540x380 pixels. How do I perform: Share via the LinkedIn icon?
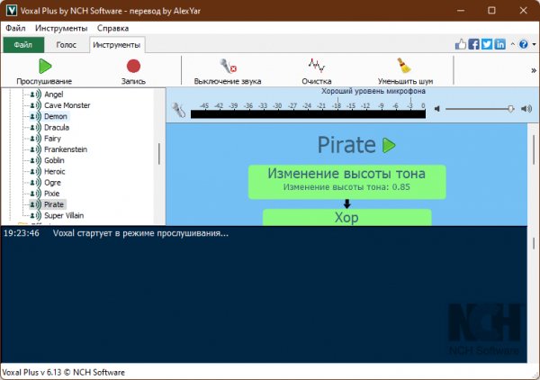pos(500,44)
